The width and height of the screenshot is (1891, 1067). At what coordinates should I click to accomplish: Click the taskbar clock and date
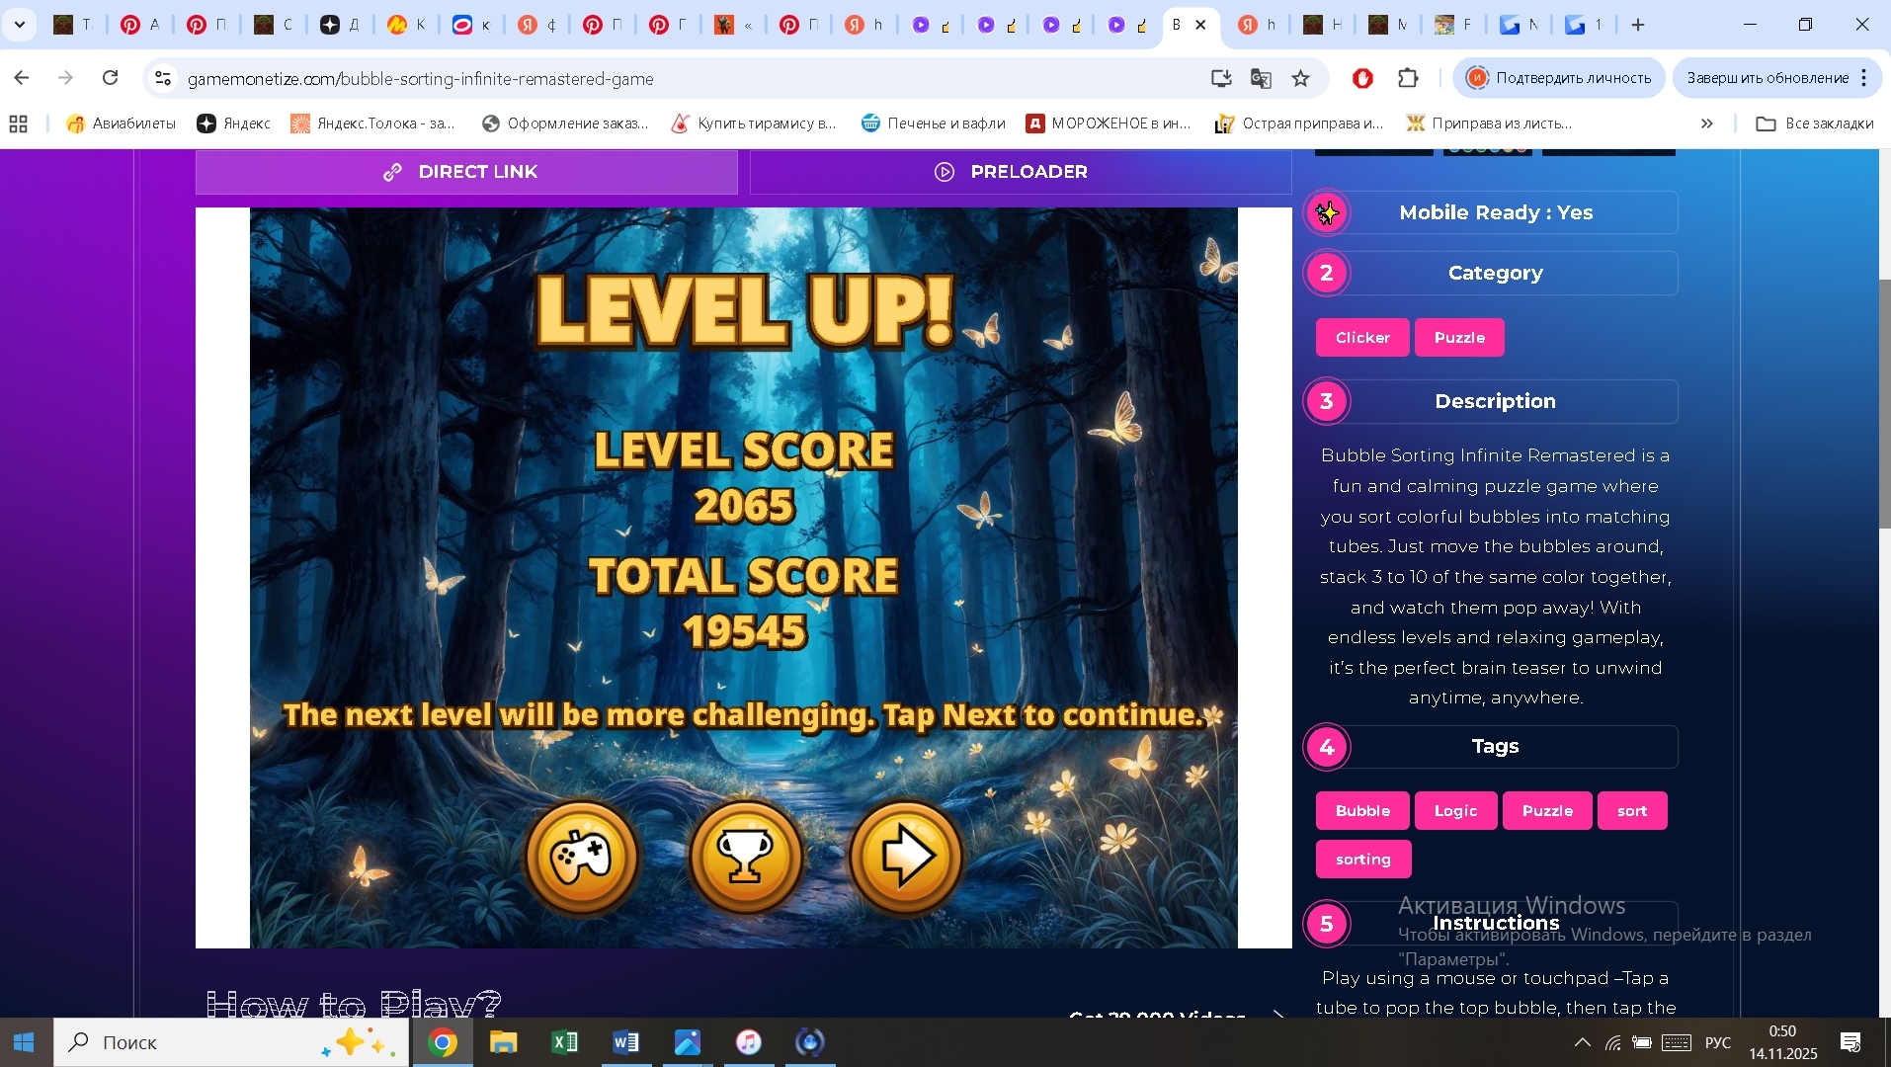(1783, 1042)
